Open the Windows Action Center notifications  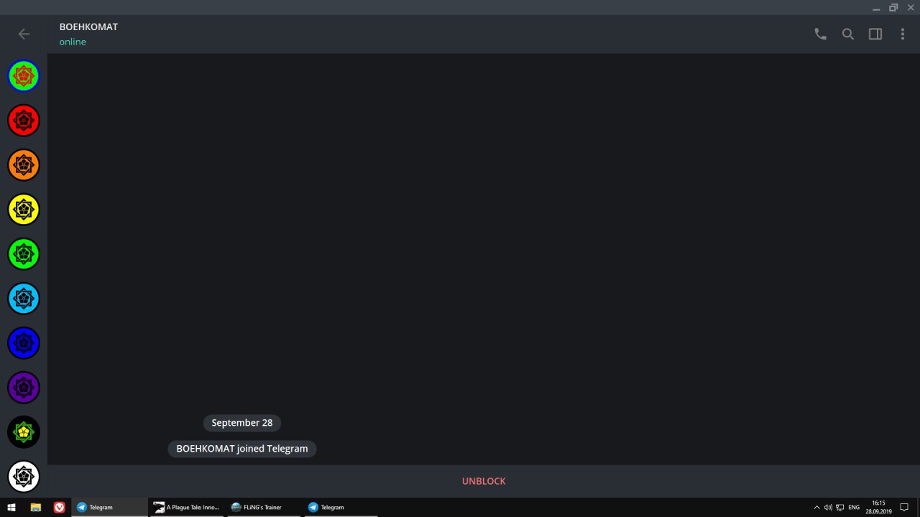[904, 507]
